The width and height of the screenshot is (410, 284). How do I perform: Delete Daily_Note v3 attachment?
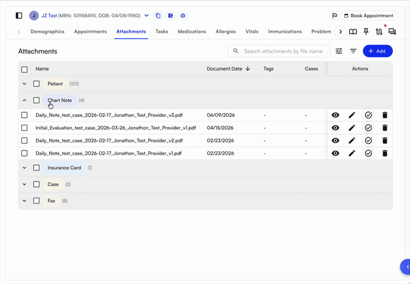coord(385,115)
